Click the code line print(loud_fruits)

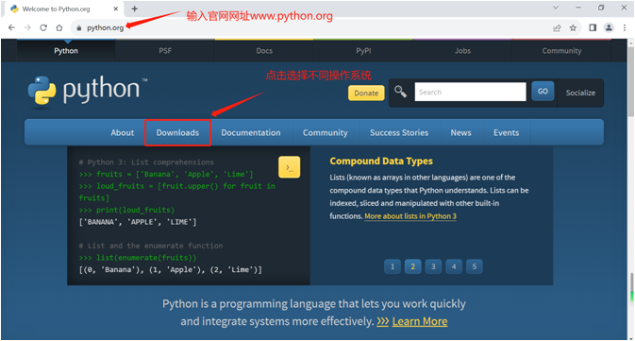126,210
